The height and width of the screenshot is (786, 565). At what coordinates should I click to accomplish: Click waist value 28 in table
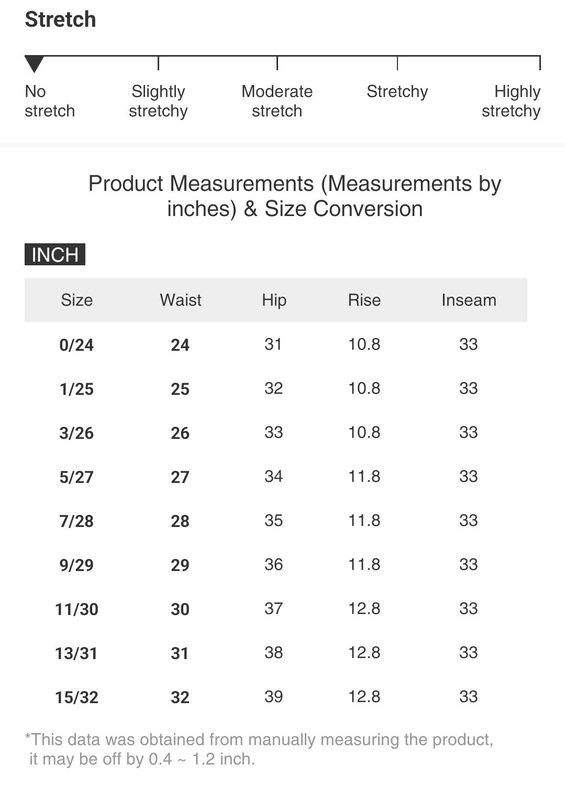pyautogui.click(x=180, y=521)
